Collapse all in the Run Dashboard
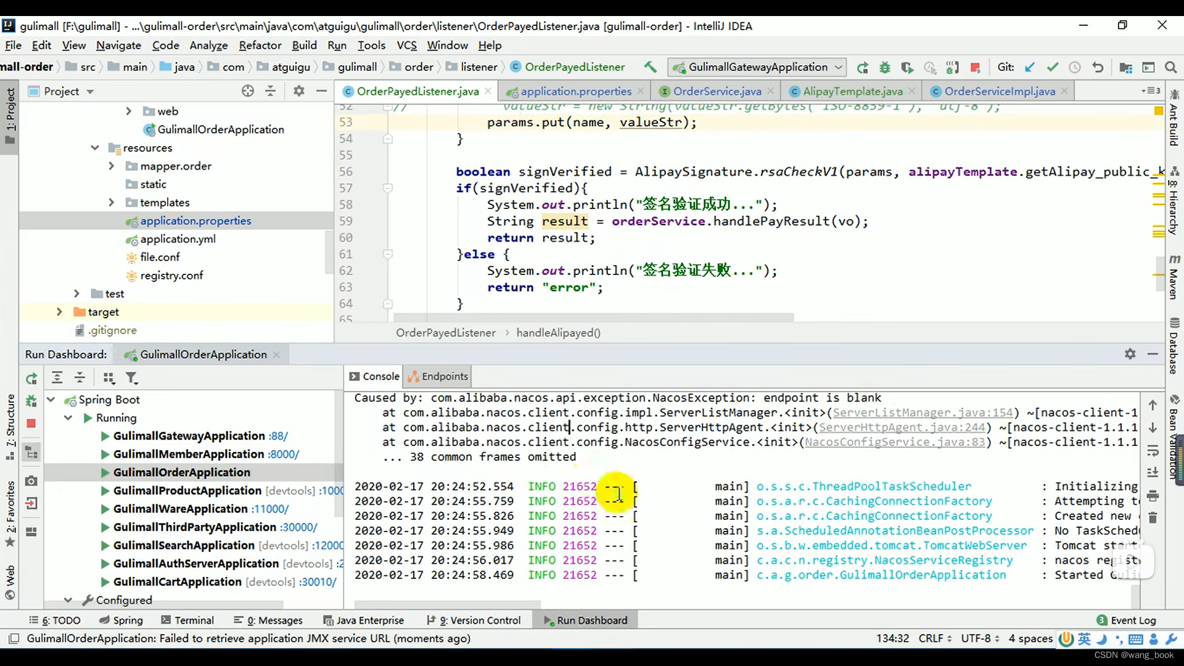Screen dimensions: 1184x666 click(x=80, y=378)
